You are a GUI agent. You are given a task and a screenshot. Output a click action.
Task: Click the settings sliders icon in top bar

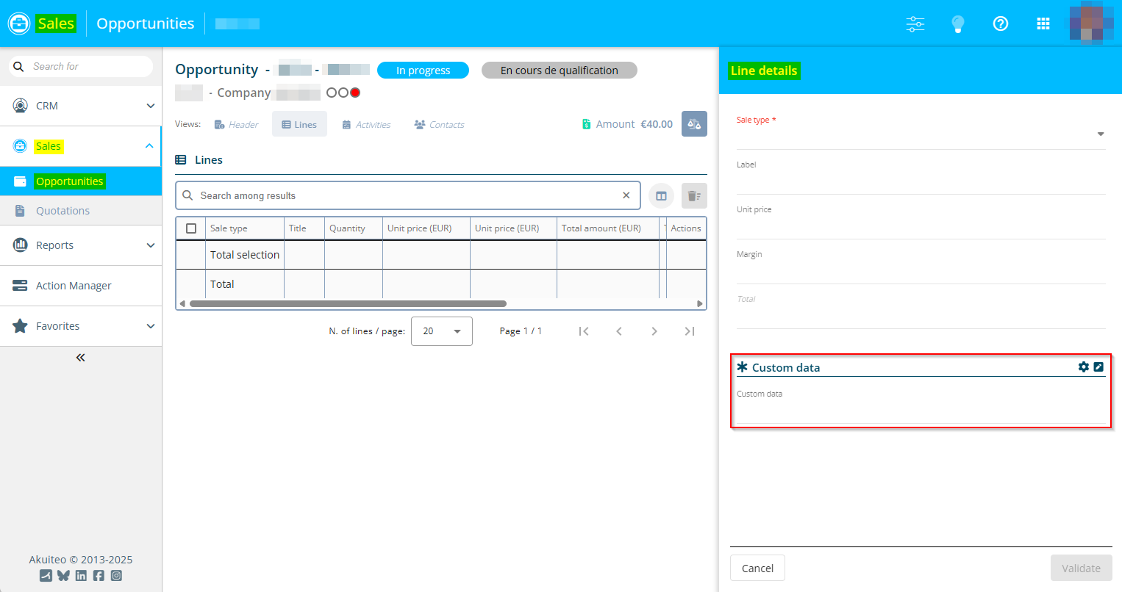(915, 24)
